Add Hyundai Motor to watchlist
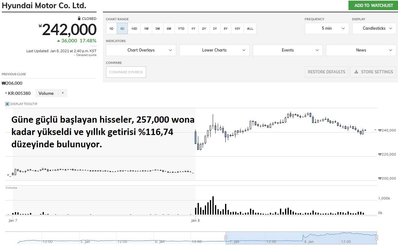 (373, 5)
